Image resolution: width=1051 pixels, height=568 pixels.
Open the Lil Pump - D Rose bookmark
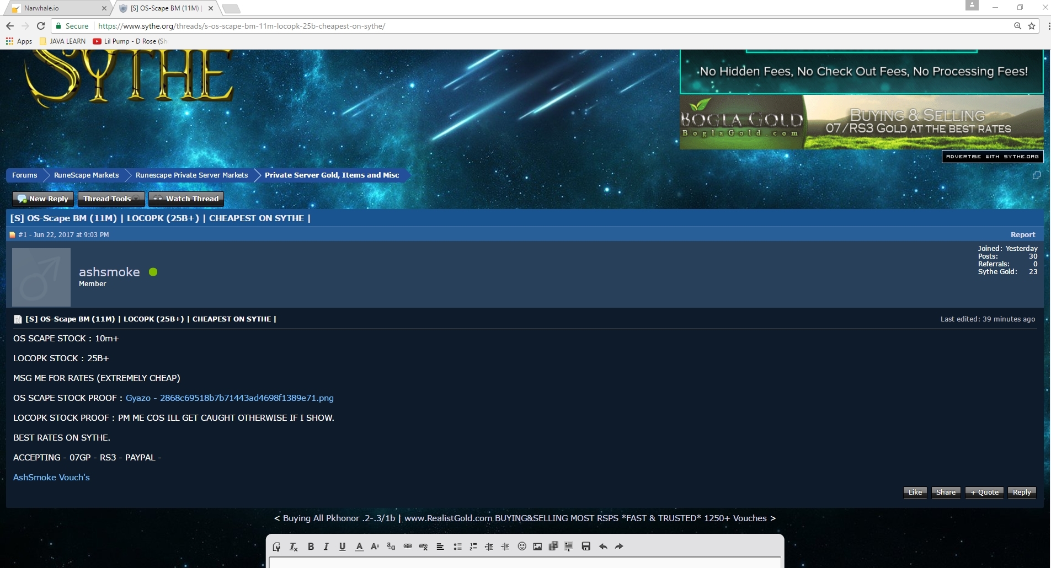(130, 41)
